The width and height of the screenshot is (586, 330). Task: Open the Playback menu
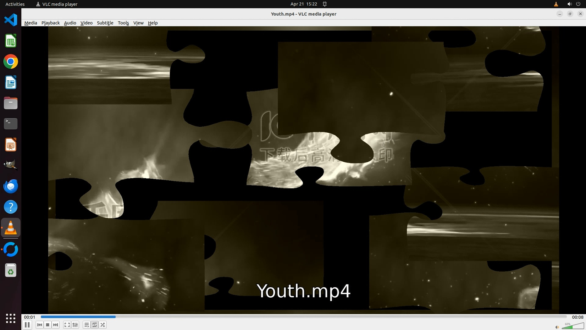coord(50,23)
